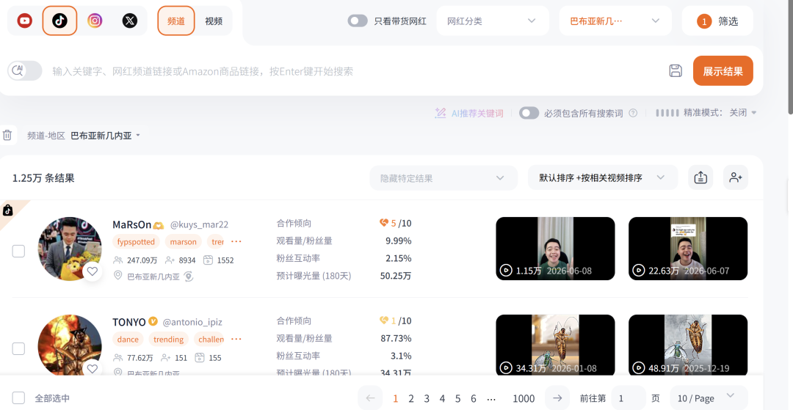This screenshot has height=410, width=793.
Task: Click TONYO's followers icon 77.62万
Action: coord(118,357)
